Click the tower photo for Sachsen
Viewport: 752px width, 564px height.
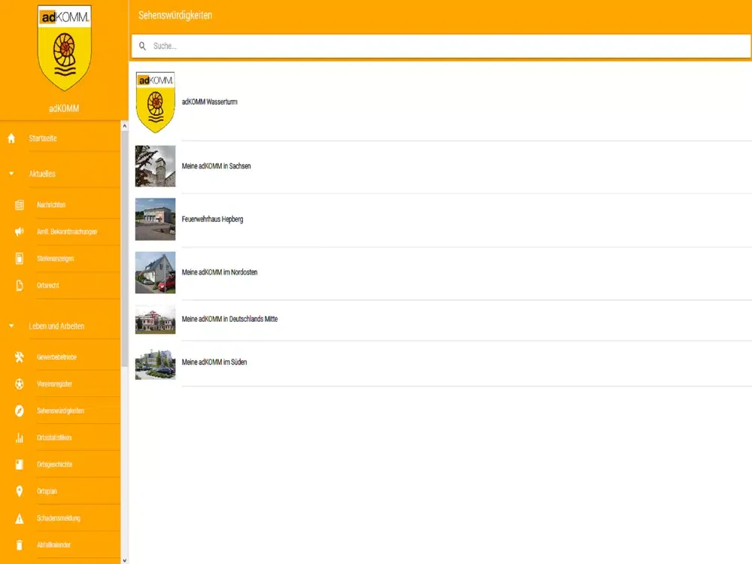pyautogui.click(x=156, y=166)
